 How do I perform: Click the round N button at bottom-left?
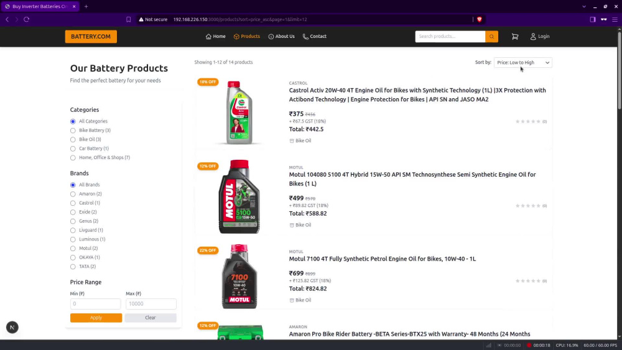point(12,328)
